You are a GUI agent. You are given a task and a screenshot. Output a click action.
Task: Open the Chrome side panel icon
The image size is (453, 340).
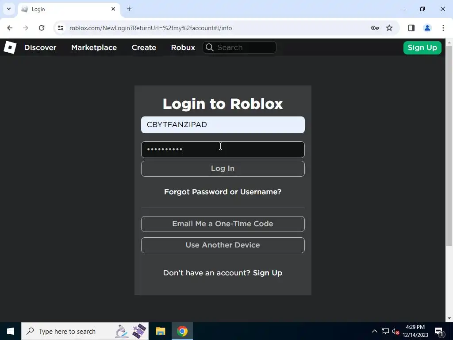pyautogui.click(x=411, y=28)
